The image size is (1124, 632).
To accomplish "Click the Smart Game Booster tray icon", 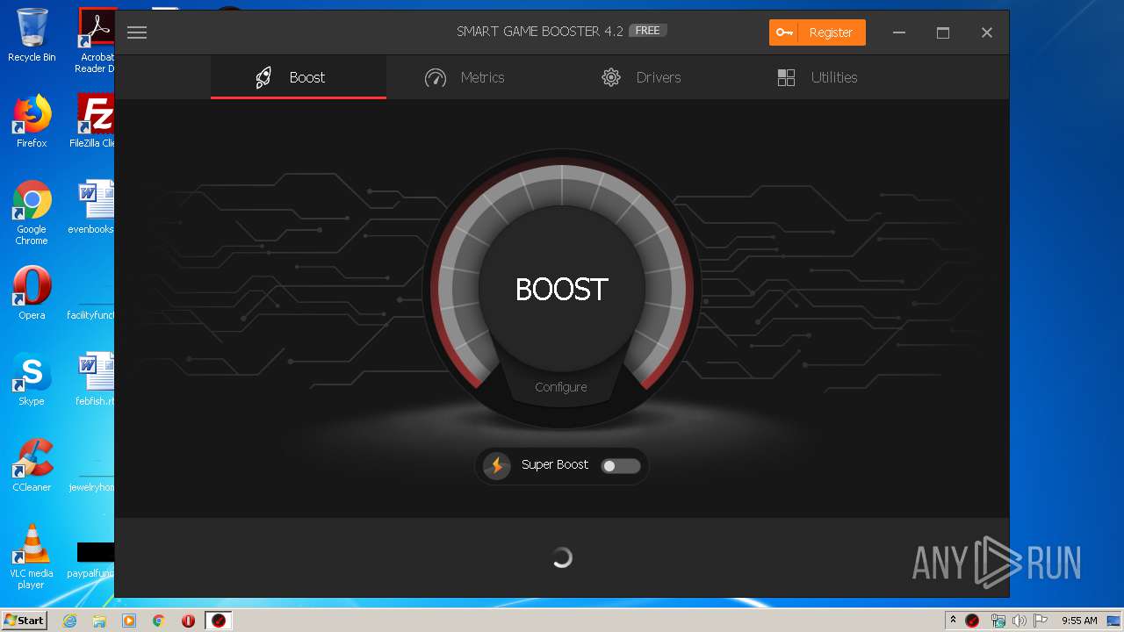I will [972, 621].
